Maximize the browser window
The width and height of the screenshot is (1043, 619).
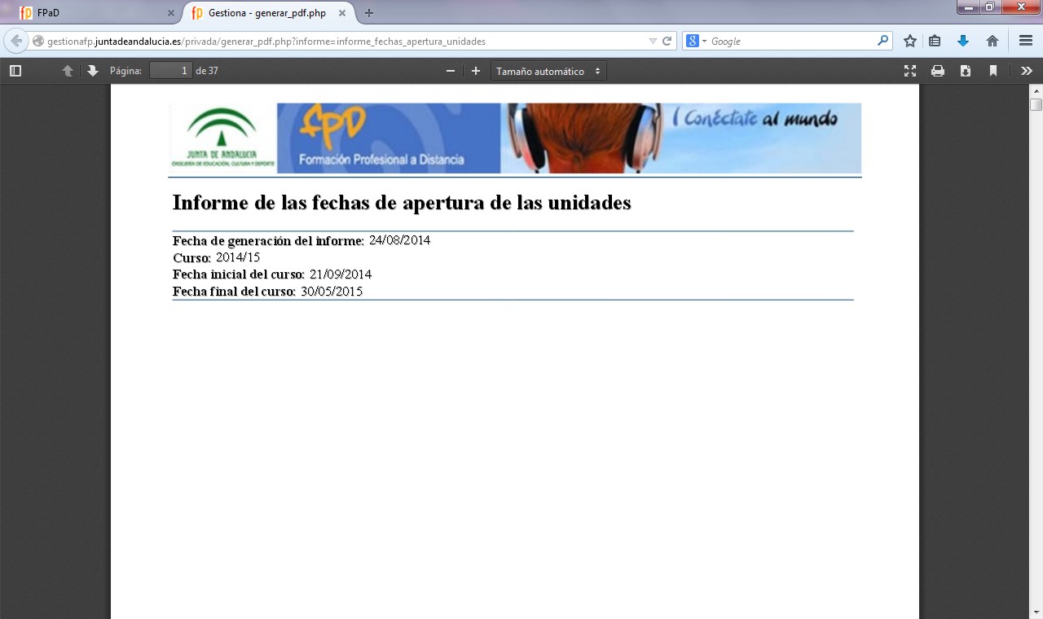point(989,7)
